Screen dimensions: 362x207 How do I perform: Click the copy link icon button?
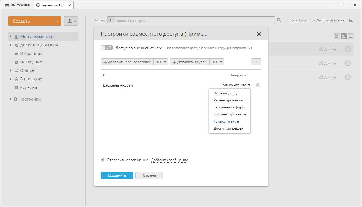[x=256, y=62]
